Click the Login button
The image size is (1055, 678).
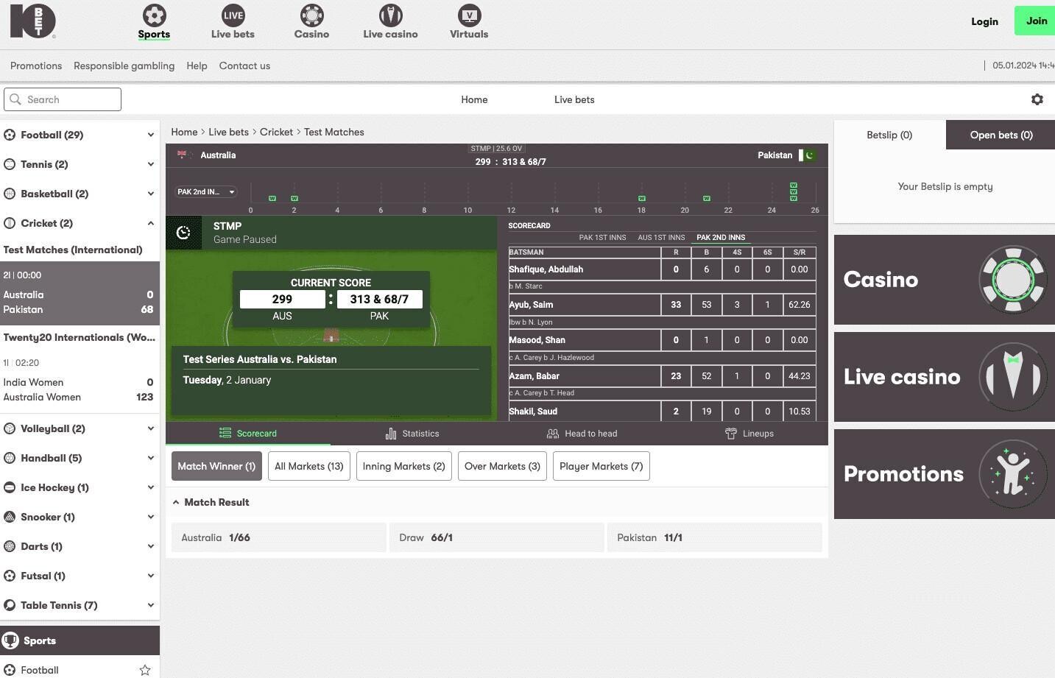coord(984,21)
